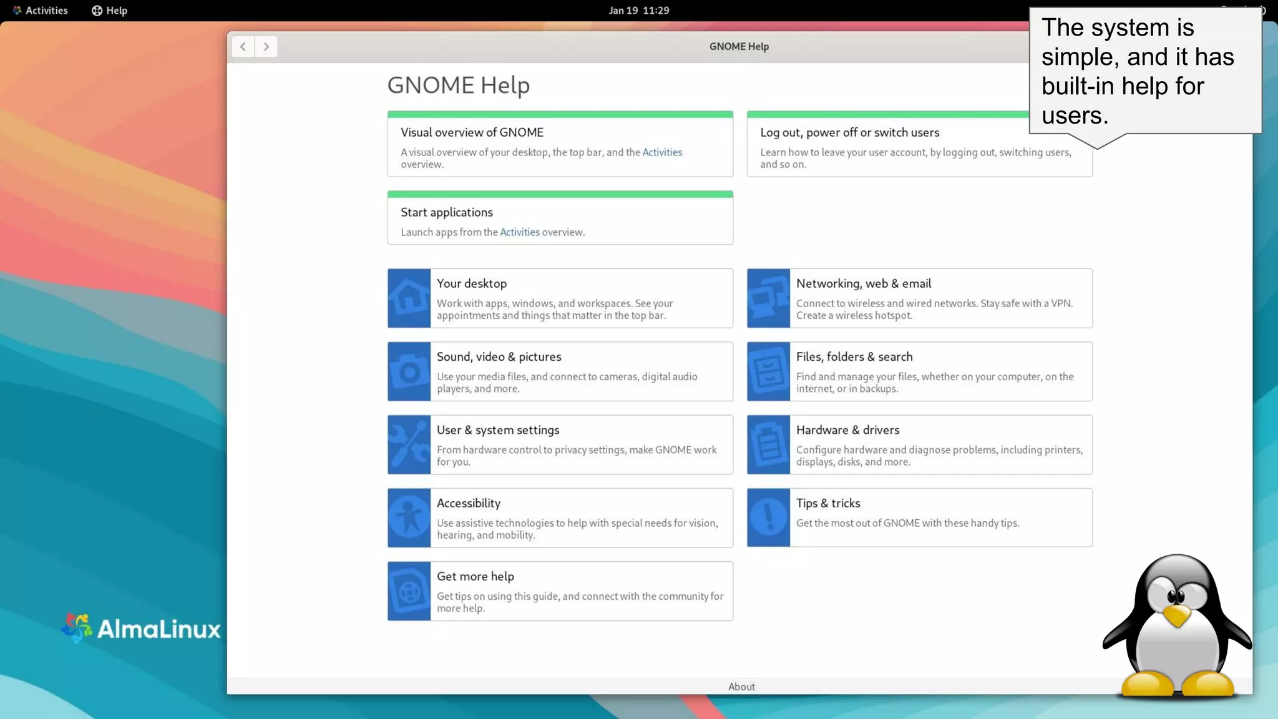
Task: Open the Visual overview of GNOME topic
Action: (472, 132)
